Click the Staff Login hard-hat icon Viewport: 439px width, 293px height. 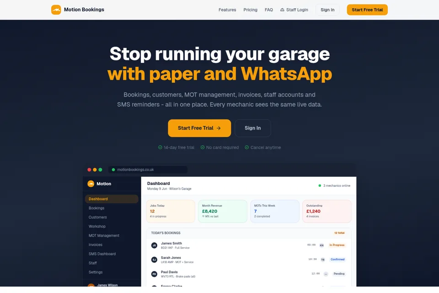(282, 10)
